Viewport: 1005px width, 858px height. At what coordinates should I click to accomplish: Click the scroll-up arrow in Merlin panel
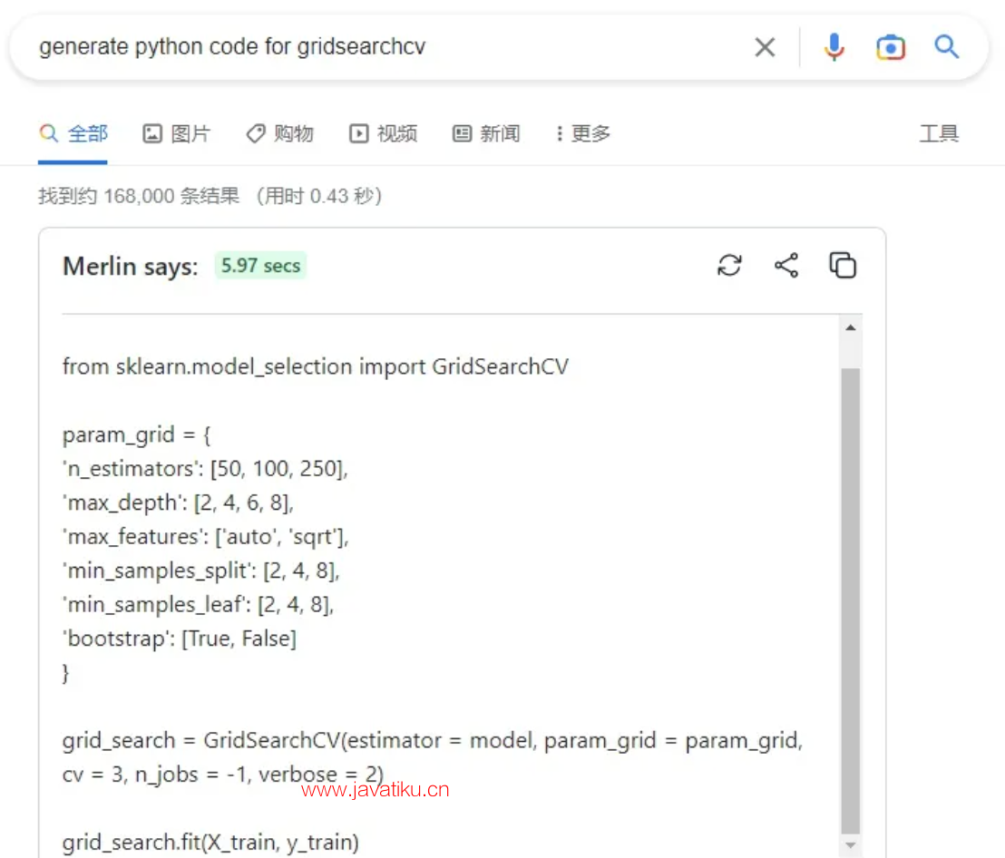pyautogui.click(x=851, y=328)
